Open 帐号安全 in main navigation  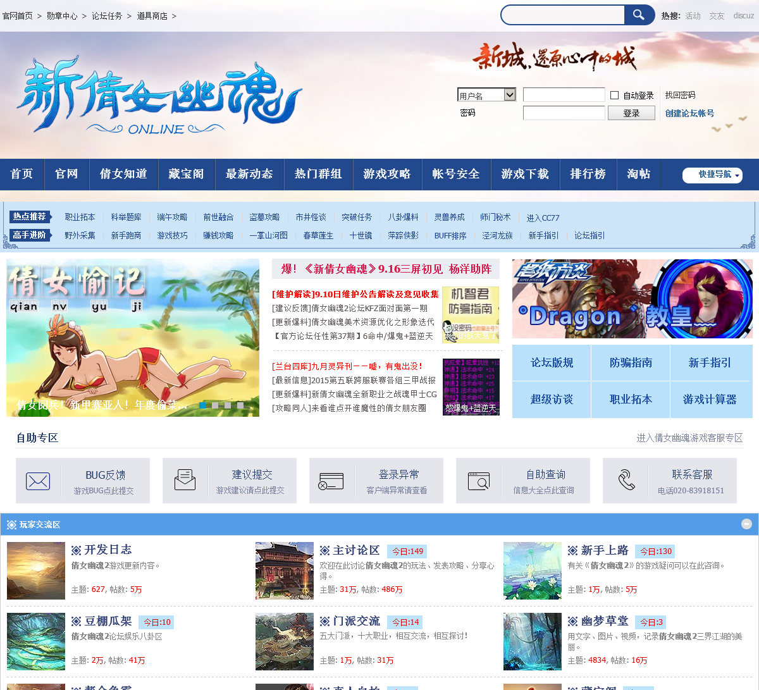pos(456,174)
